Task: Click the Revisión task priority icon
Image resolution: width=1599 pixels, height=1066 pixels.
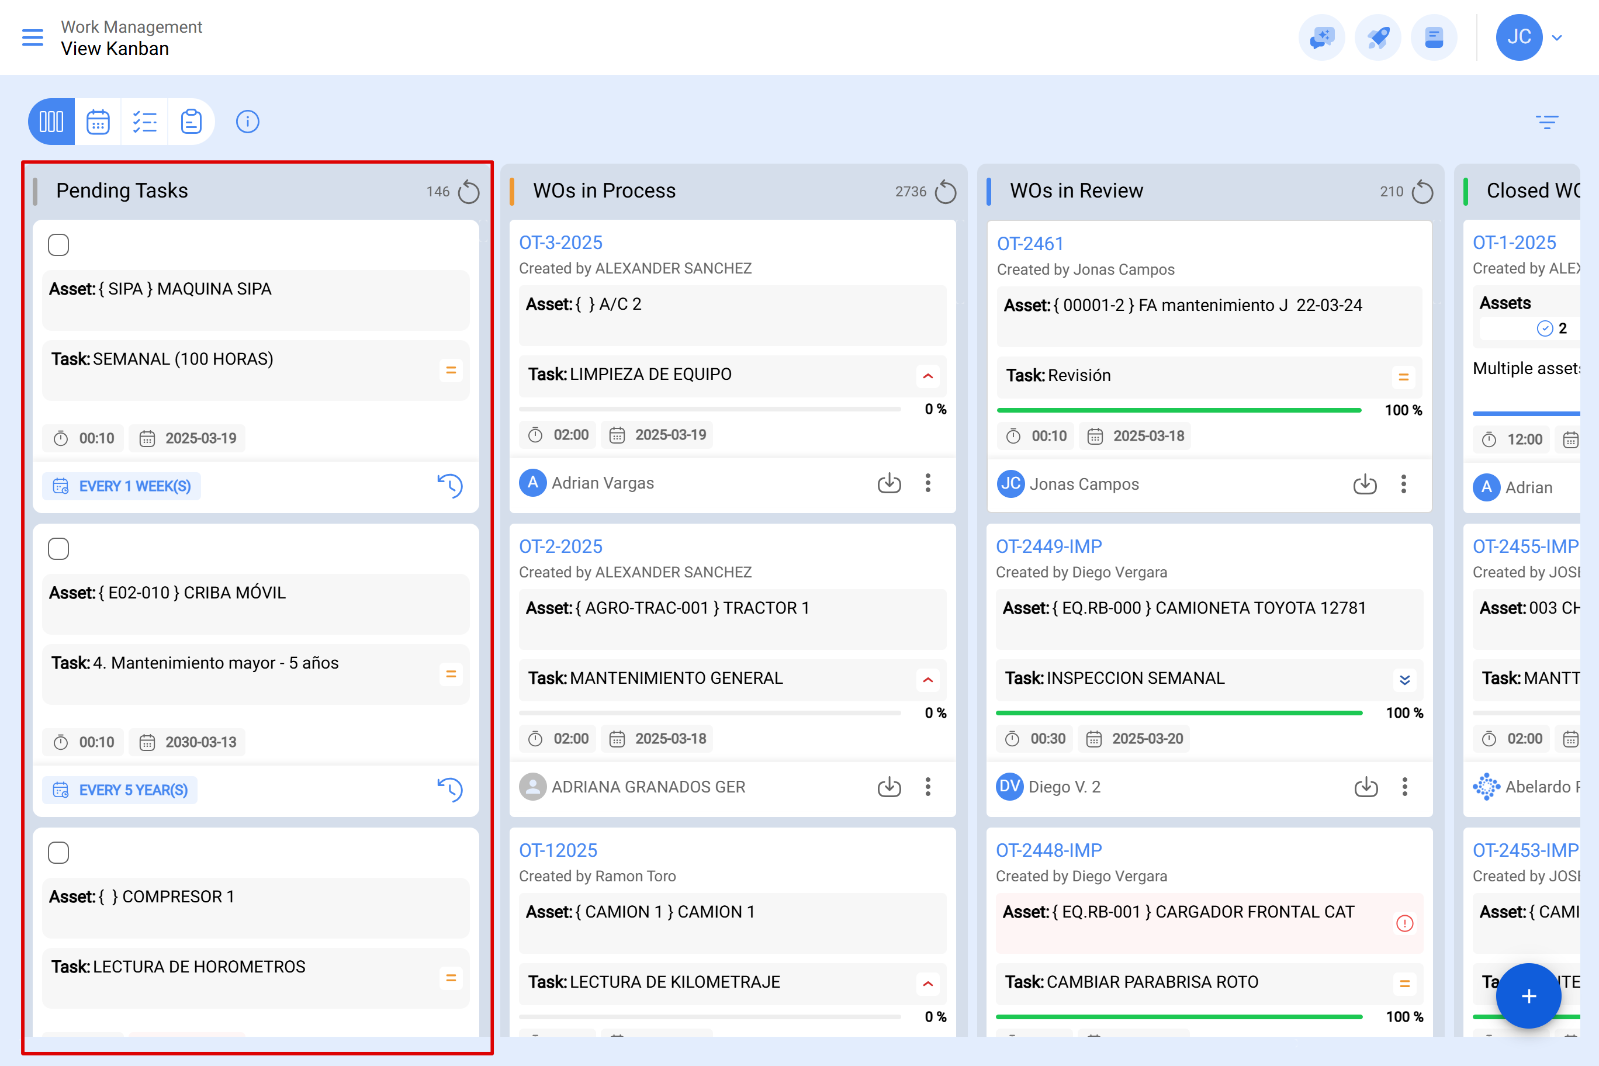Action: click(x=1403, y=378)
